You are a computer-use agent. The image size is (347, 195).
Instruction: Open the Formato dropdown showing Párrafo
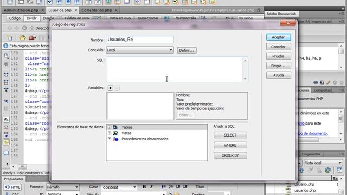click(63, 187)
